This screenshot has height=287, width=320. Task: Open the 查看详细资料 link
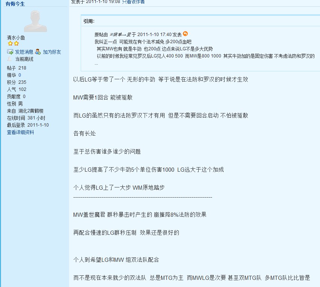coord(20,132)
